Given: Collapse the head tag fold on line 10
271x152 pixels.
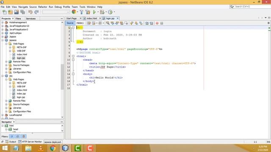Looking at the screenshot, I should point(73,60).
